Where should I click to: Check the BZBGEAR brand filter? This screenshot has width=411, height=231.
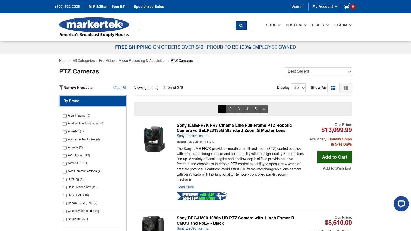pyautogui.click(x=65, y=196)
